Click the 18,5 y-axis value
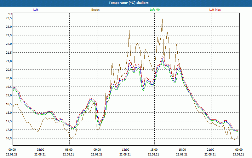The height and width of the screenshot is (158, 252). pyautogui.click(x=9, y=104)
